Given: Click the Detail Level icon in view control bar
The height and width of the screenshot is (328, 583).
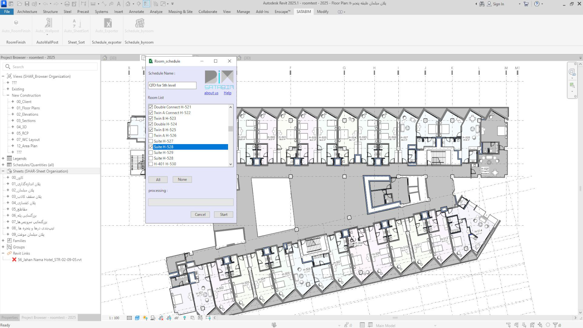Looking at the screenshot, I should [129, 318].
